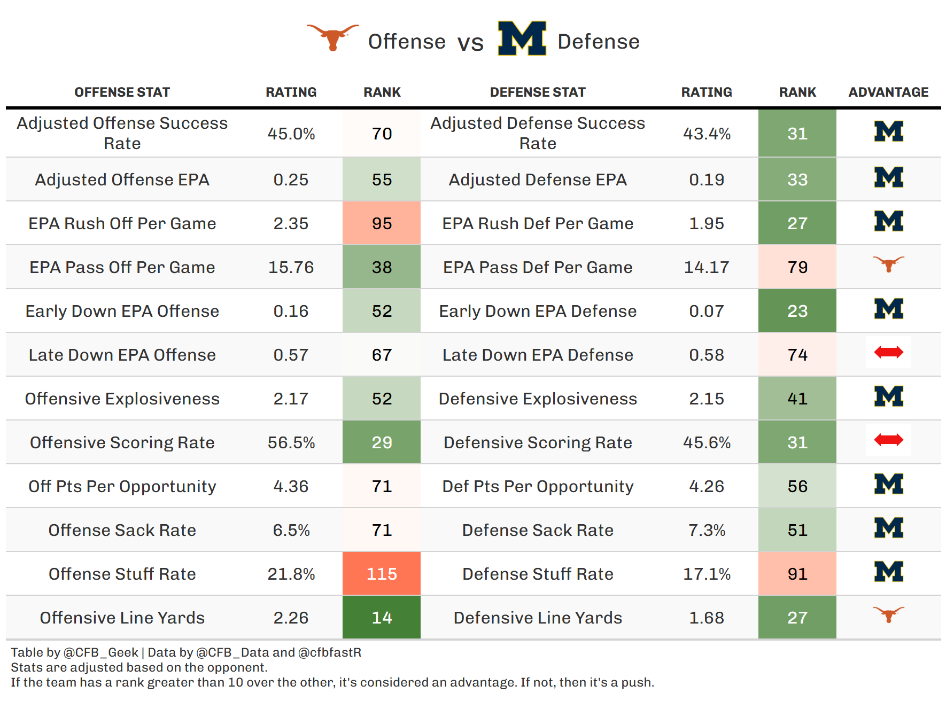Screen dimensions: 946x701
Task: Click the Michigan logo in the title
Action: pos(522,38)
